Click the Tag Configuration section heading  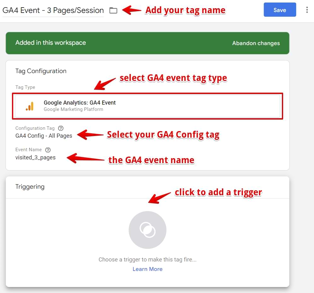pyautogui.click(x=41, y=71)
